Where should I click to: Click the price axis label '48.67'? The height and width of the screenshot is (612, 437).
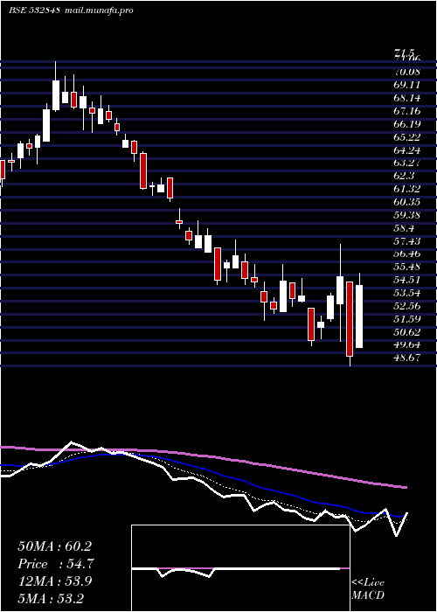[407, 358]
